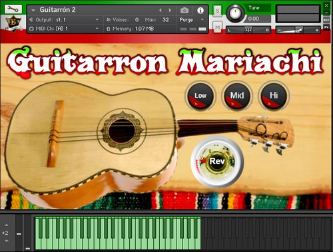The image size is (333, 252).
Task: Click the instrument logo badge under the wrench
Action: (13, 23)
